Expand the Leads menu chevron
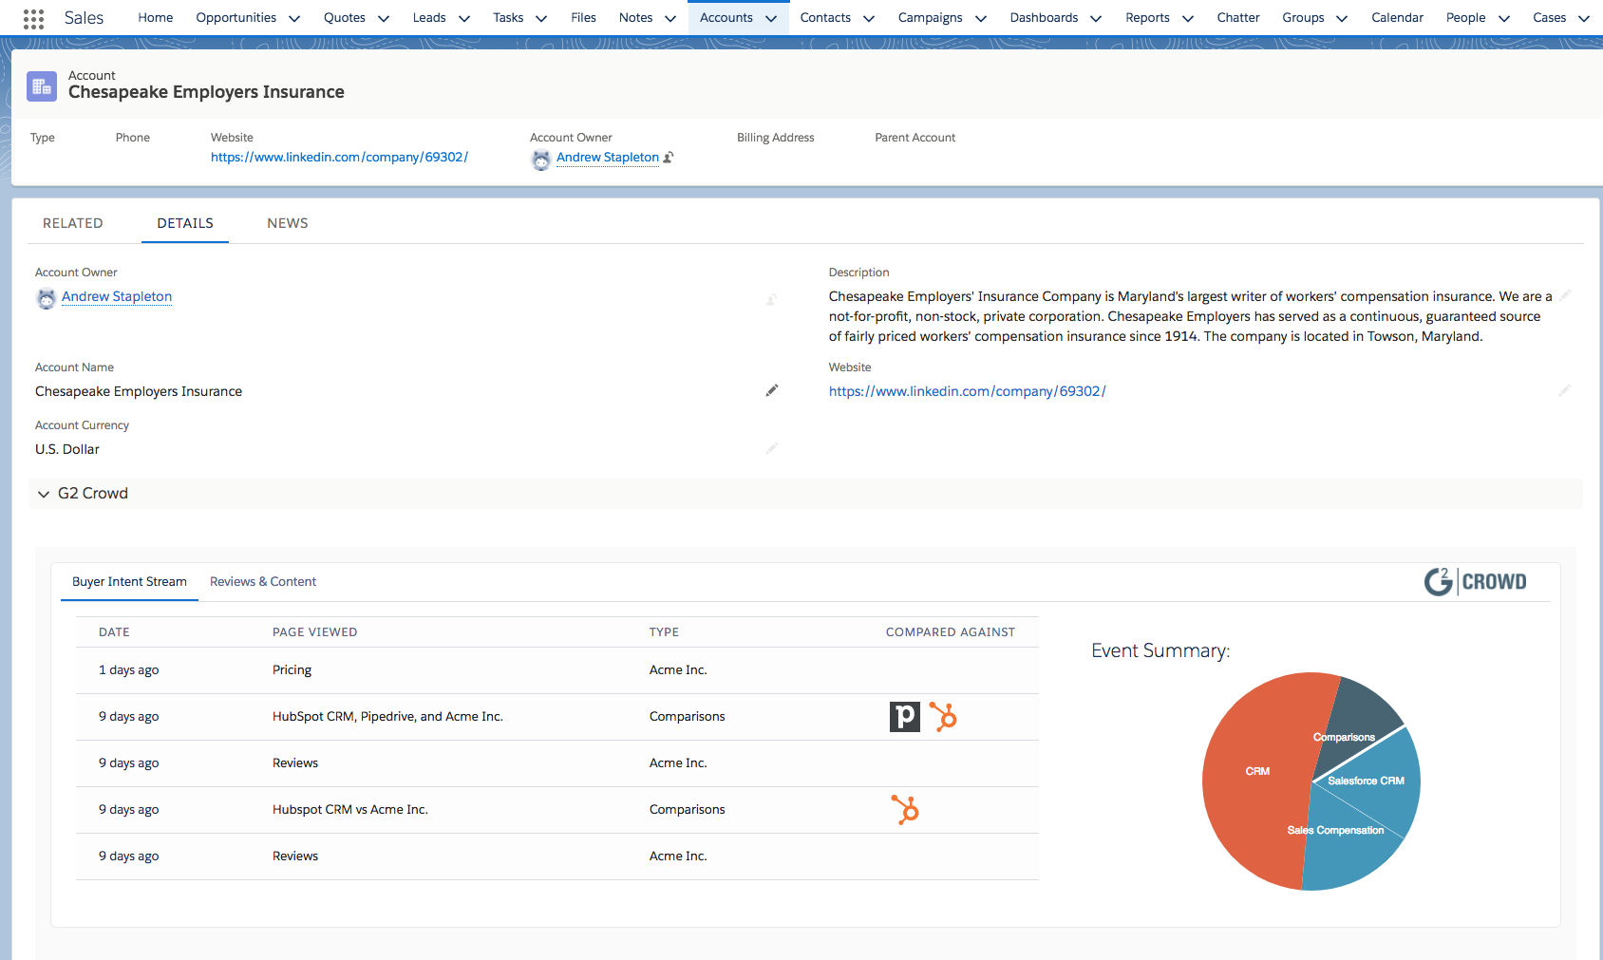Screen dimensions: 1603x960 pyautogui.click(x=464, y=18)
